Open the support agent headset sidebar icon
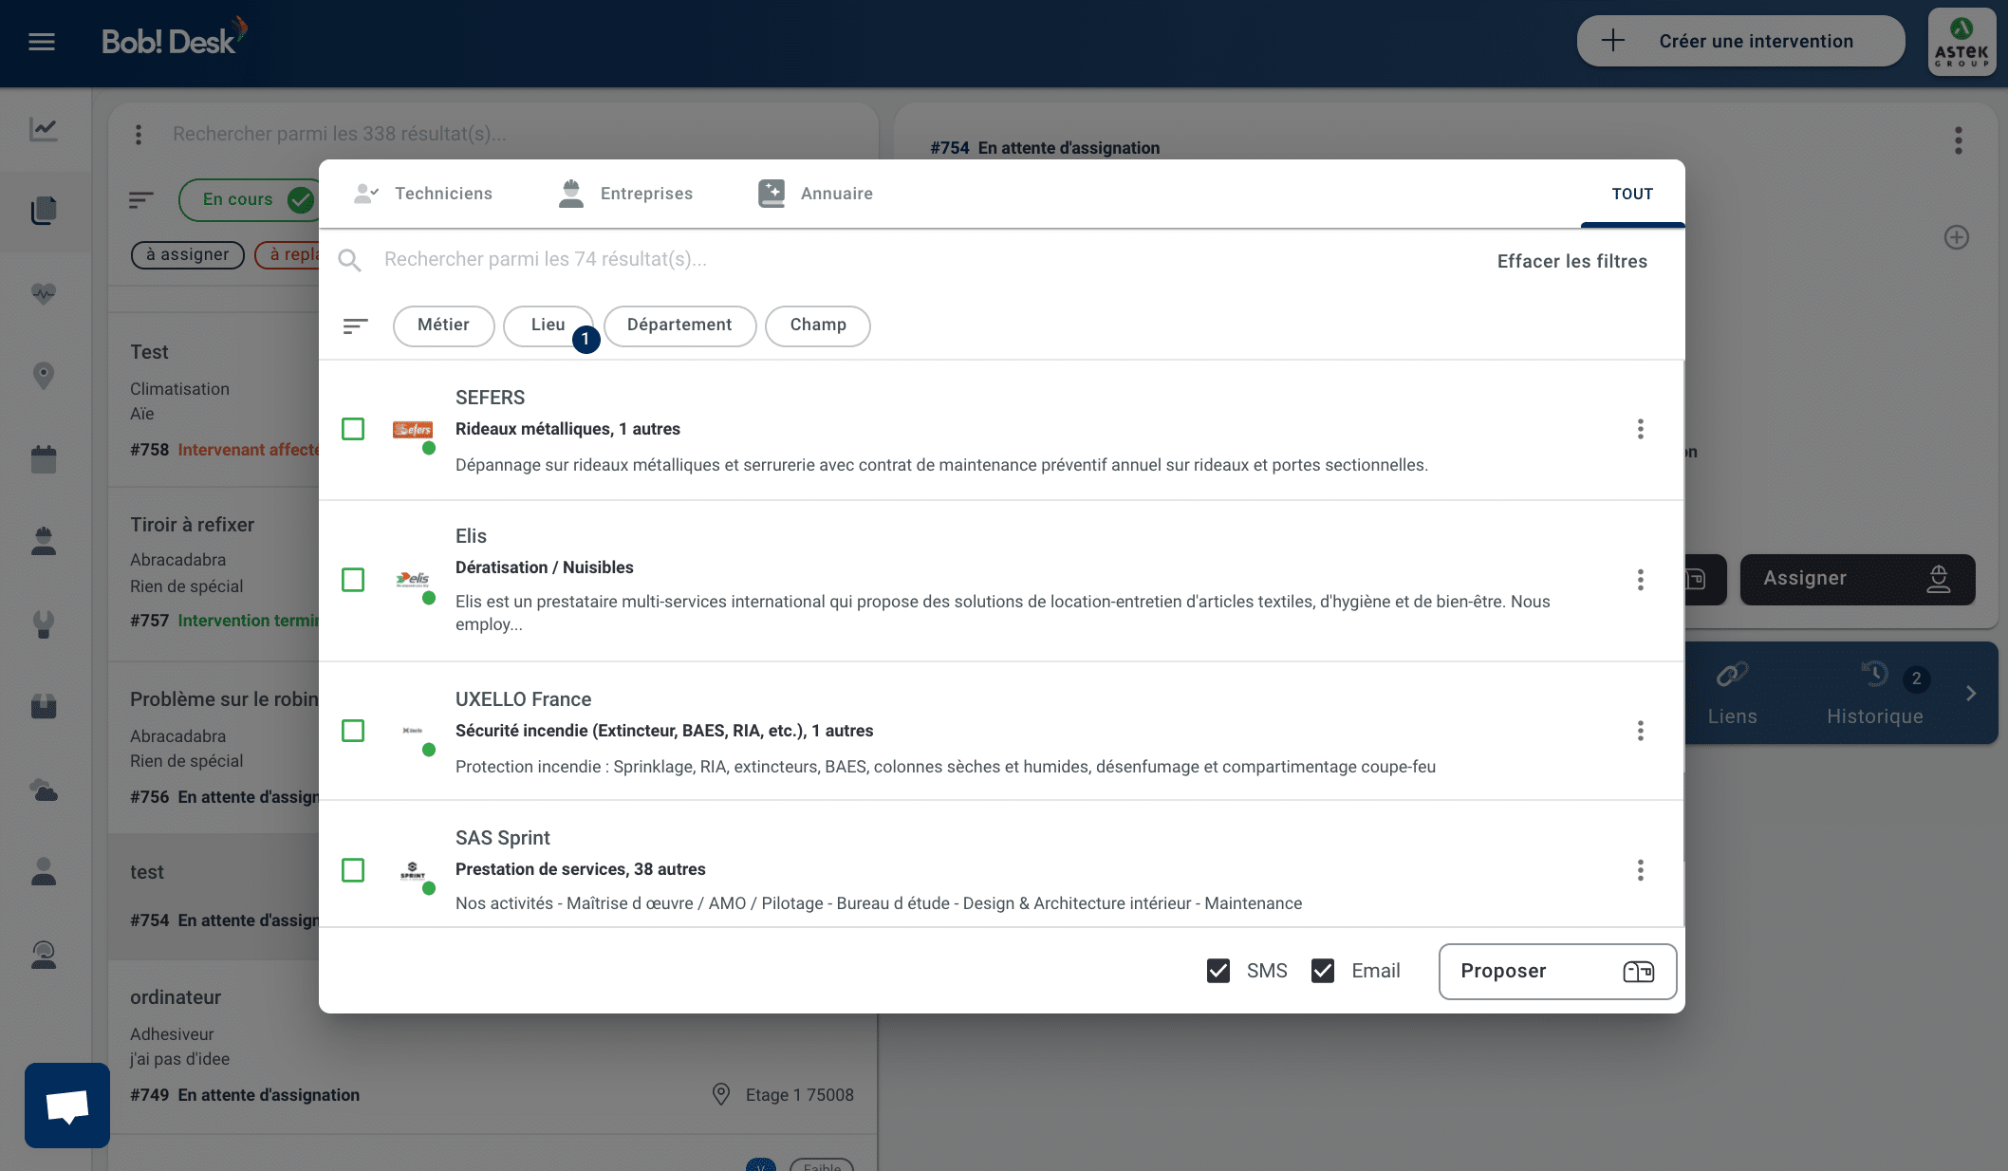The image size is (2008, 1171). (44, 955)
